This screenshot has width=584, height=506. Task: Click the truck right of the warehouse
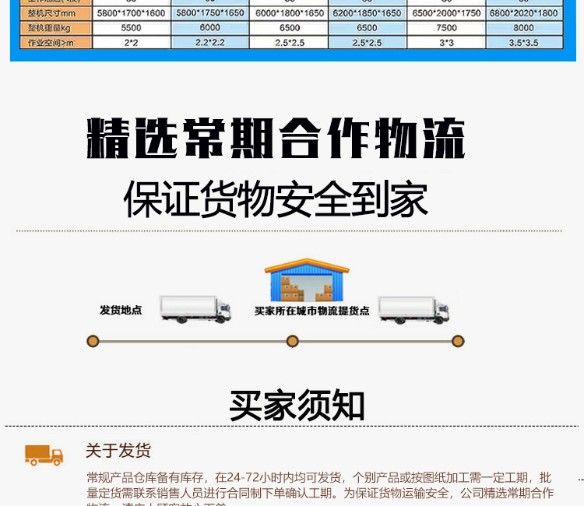point(413,309)
